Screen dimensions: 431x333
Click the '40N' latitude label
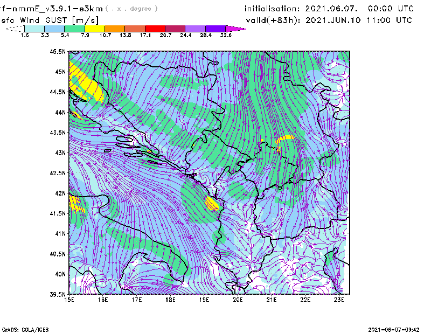coord(60,274)
